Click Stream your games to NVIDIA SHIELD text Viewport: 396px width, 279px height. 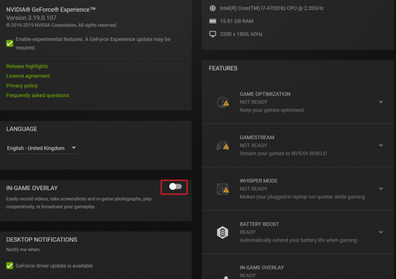tap(283, 153)
